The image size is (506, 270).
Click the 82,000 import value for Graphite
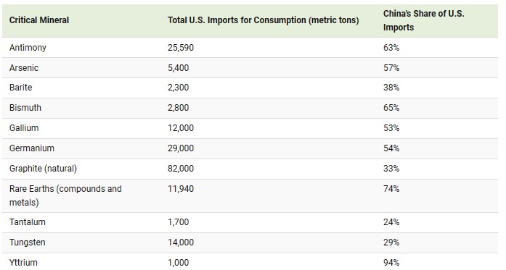(181, 169)
